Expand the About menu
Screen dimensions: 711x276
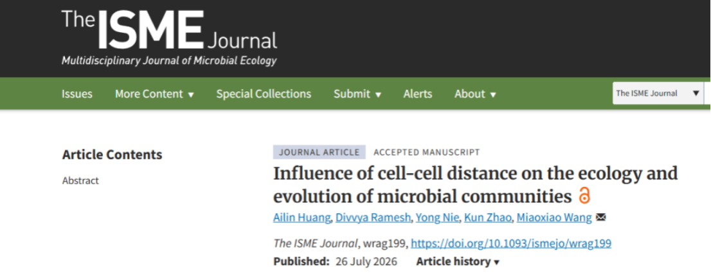475,94
